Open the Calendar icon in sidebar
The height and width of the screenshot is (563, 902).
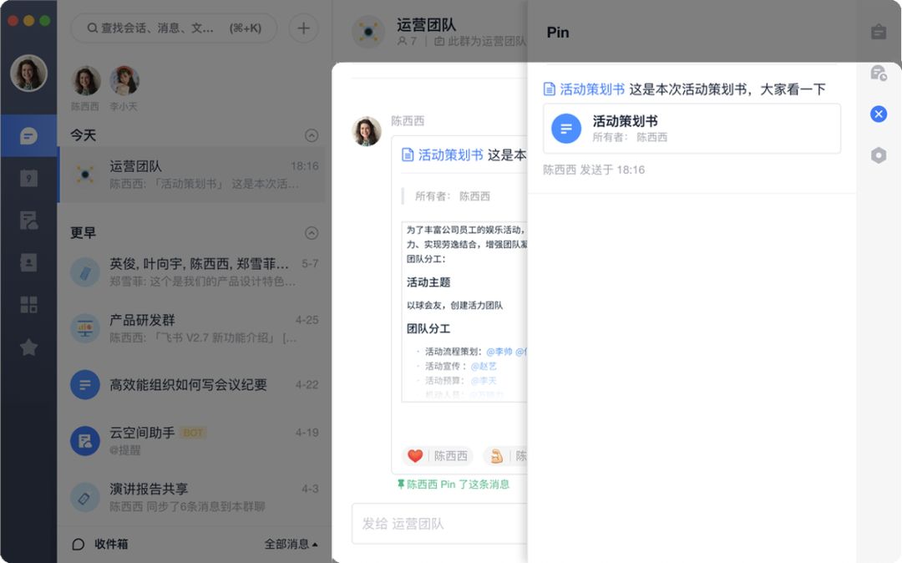click(28, 176)
